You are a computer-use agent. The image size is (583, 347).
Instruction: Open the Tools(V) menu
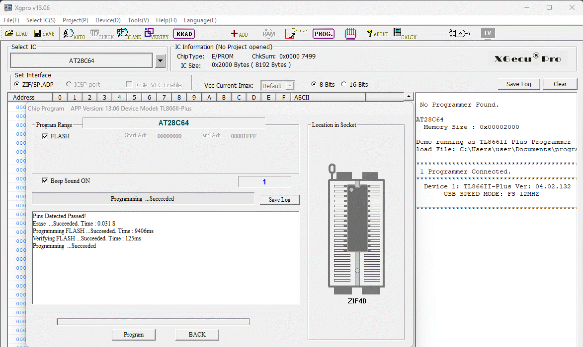click(138, 20)
